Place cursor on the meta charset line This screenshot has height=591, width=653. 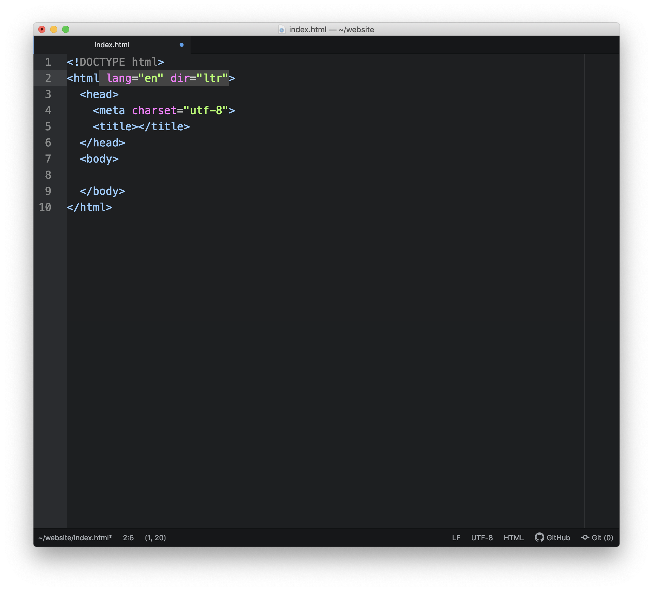click(164, 111)
